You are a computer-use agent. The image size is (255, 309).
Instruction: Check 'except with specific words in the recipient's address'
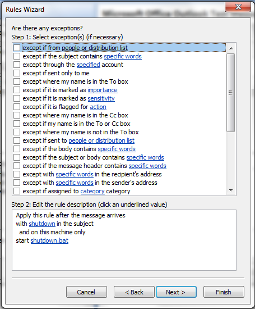(17, 174)
